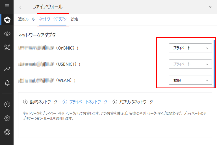This screenshot has width=217, height=145.
Task: Open the settings gear sidebar icon
Action: point(7,118)
